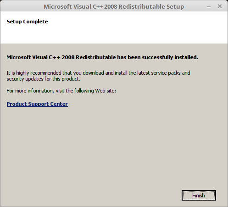Dismiss the dialog using the title bar X
This screenshot has height=207, width=228.
click(x=220, y=6)
